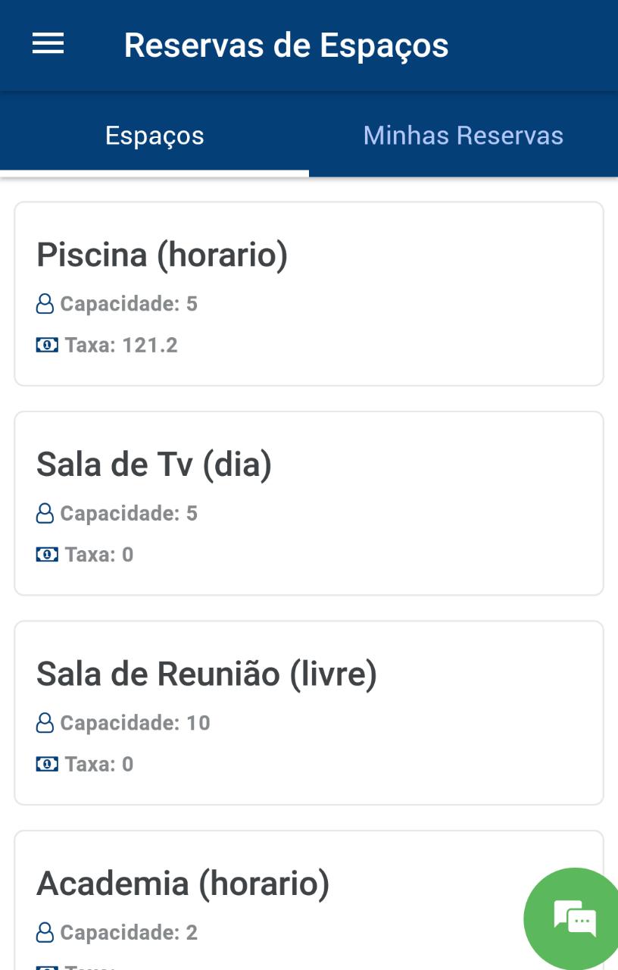Click the Capacidade: 10 text in Sala de Reunião
This screenshot has width=618, height=970.
(136, 722)
